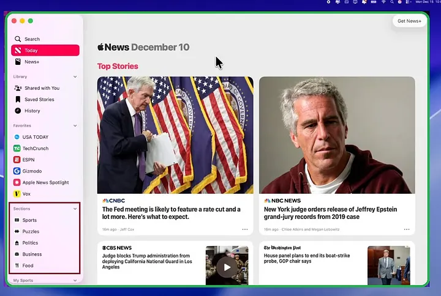The image size is (441, 296).
Task: Open the Vox channel icon
Action: [17, 194]
